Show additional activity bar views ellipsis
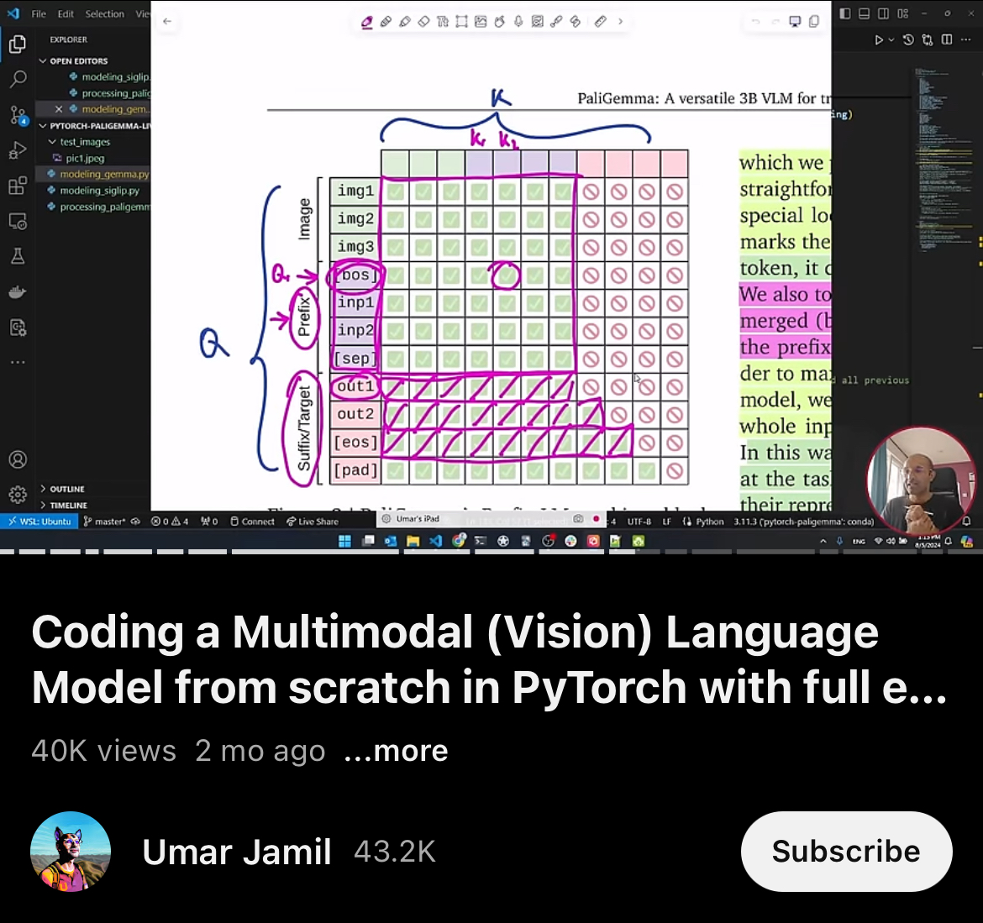Screen dimensions: 983x923 point(18,362)
